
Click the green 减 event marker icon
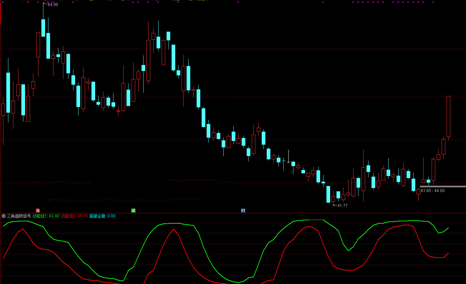tap(133, 211)
